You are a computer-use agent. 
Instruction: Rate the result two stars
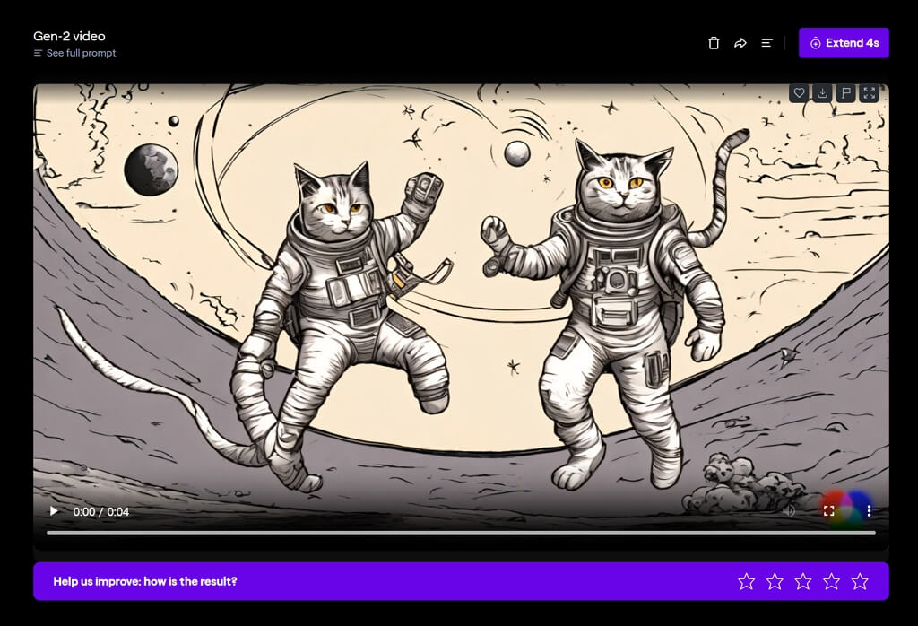(775, 581)
